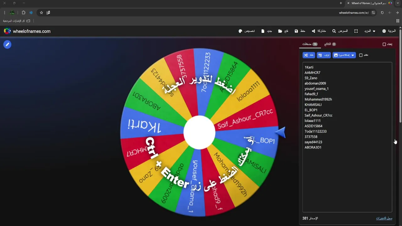Click entry 'KHAMISALI' in the list
402x226 pixels.
313,105
